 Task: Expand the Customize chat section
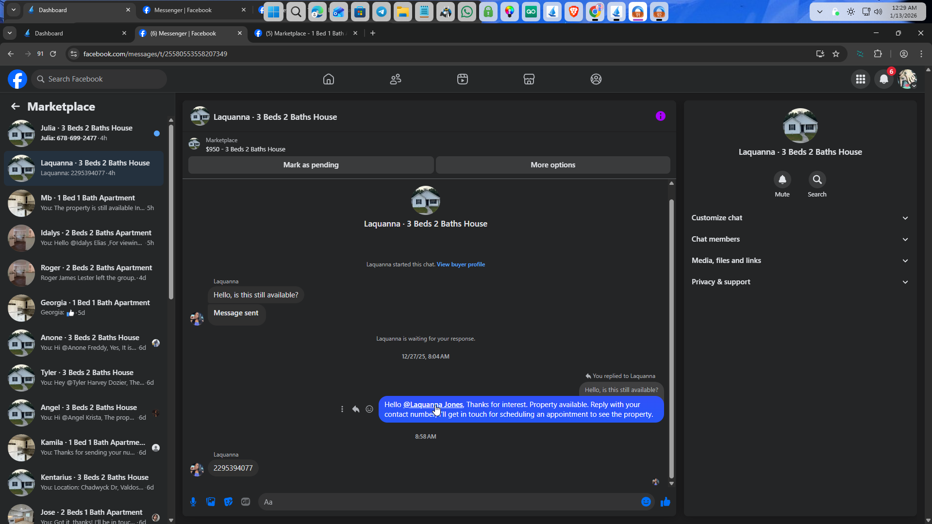(800, 218)
